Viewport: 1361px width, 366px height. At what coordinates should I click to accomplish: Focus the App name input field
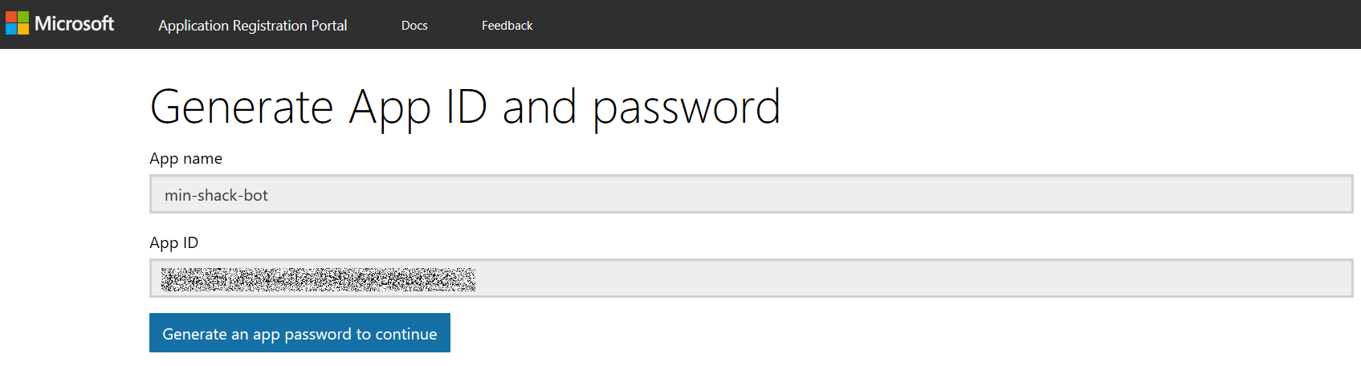coord(751,194)
